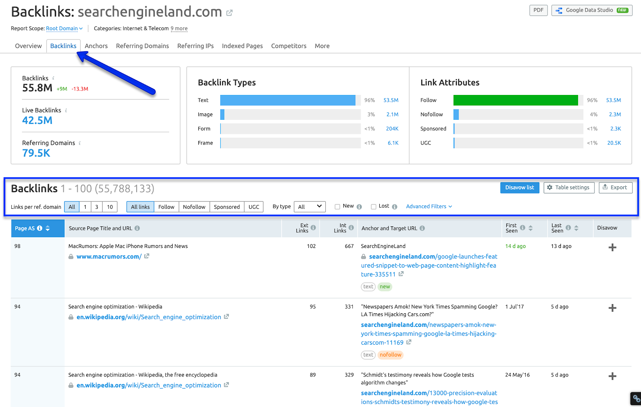Click info icon beside Live Backlinks
The height and width of the screenshot is (407, 641).
66,110
